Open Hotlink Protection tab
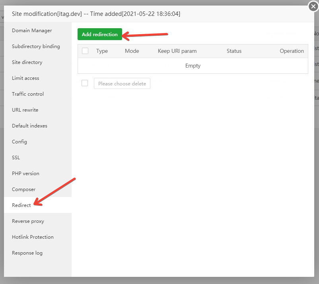Image resolution: width=319 pixels, height=284 pixels. (38, 237)
